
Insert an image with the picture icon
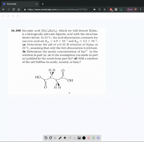point(79,138)
